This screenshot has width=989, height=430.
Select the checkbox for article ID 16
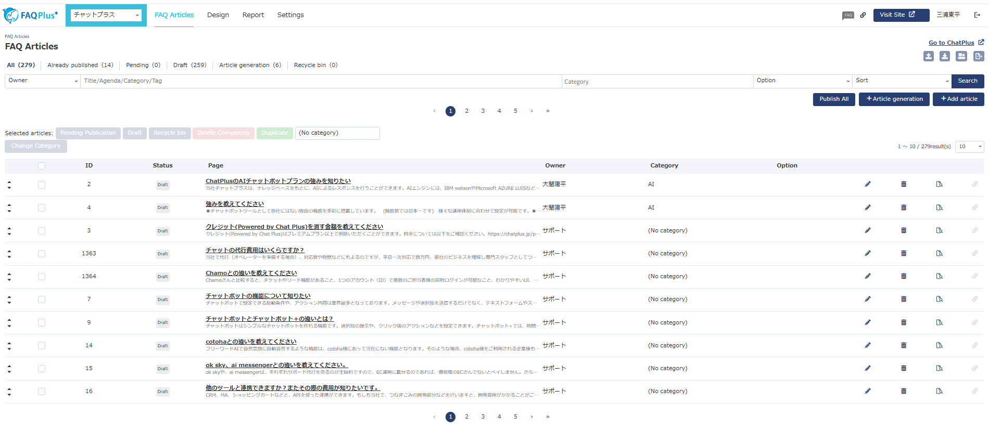(42, 392)
